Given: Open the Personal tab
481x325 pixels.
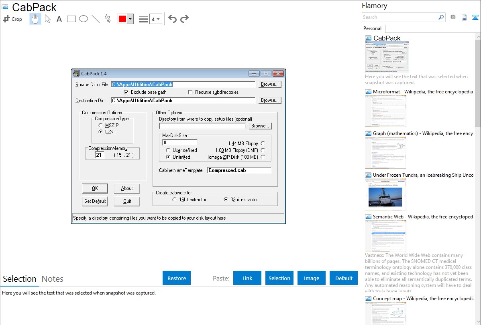Looking at the screenshot, I should click(x=373, y=28).
